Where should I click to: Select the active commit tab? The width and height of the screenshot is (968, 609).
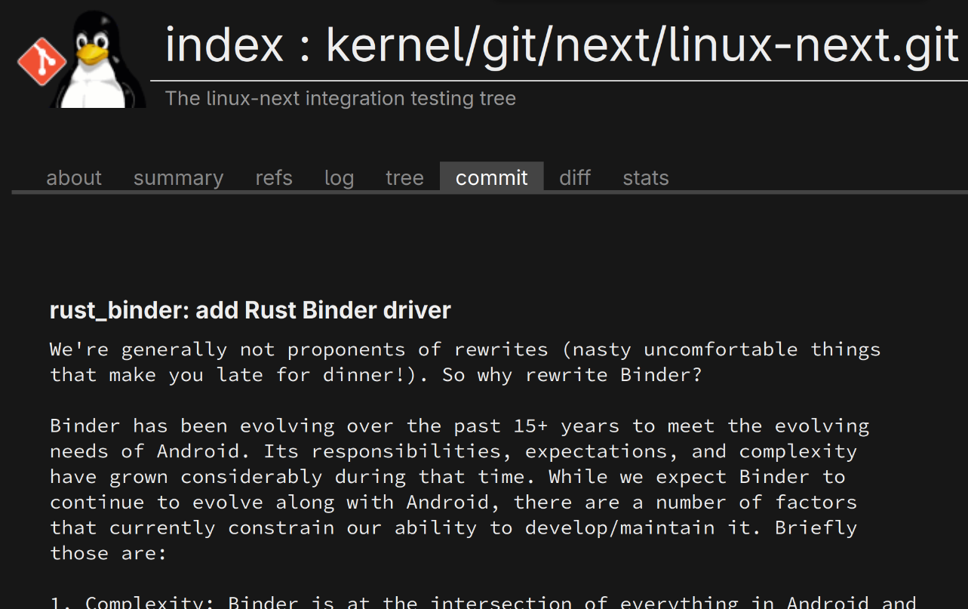coord(492,178)
